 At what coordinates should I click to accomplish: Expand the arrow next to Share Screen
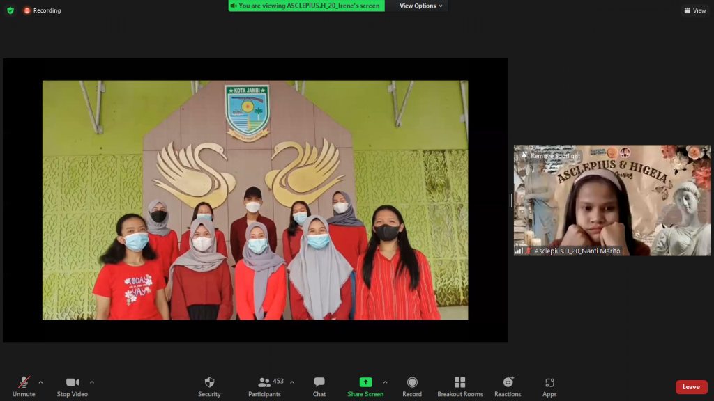tap(385, 382)
